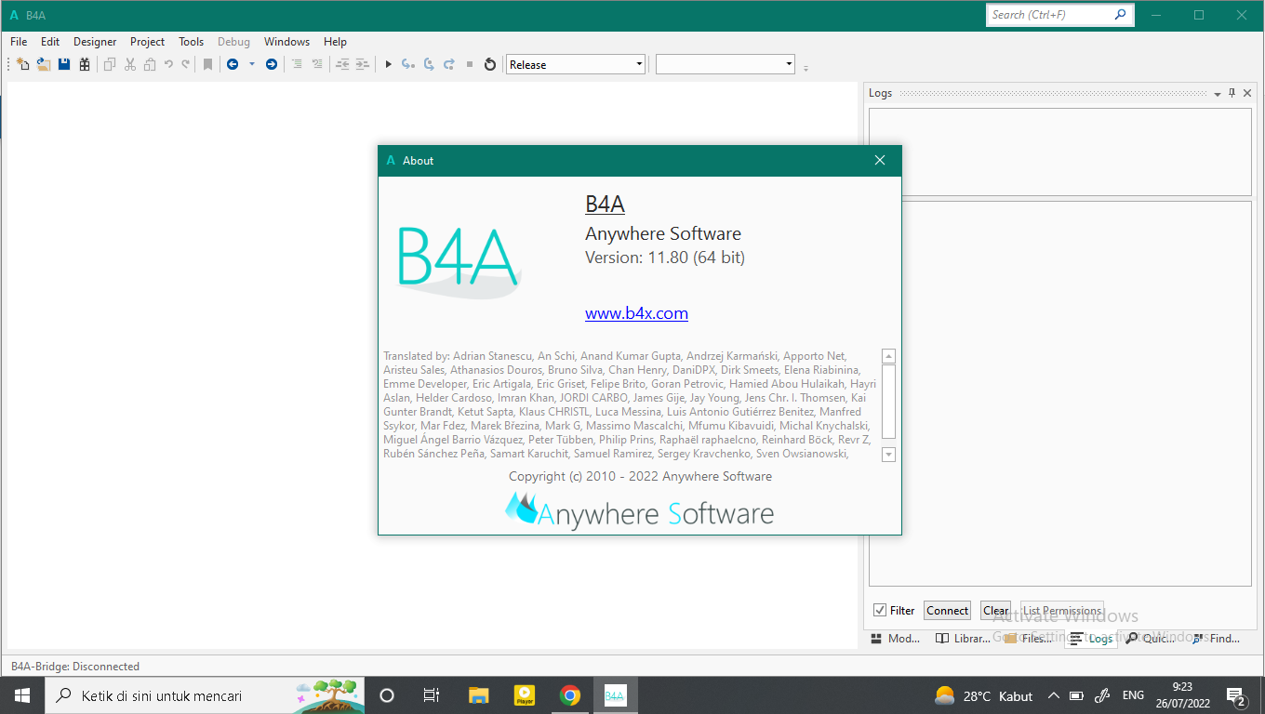This screenshot has height=714, width=1265.
Task: Click the cut scissors toolbar icon
Action: (130, 64)
